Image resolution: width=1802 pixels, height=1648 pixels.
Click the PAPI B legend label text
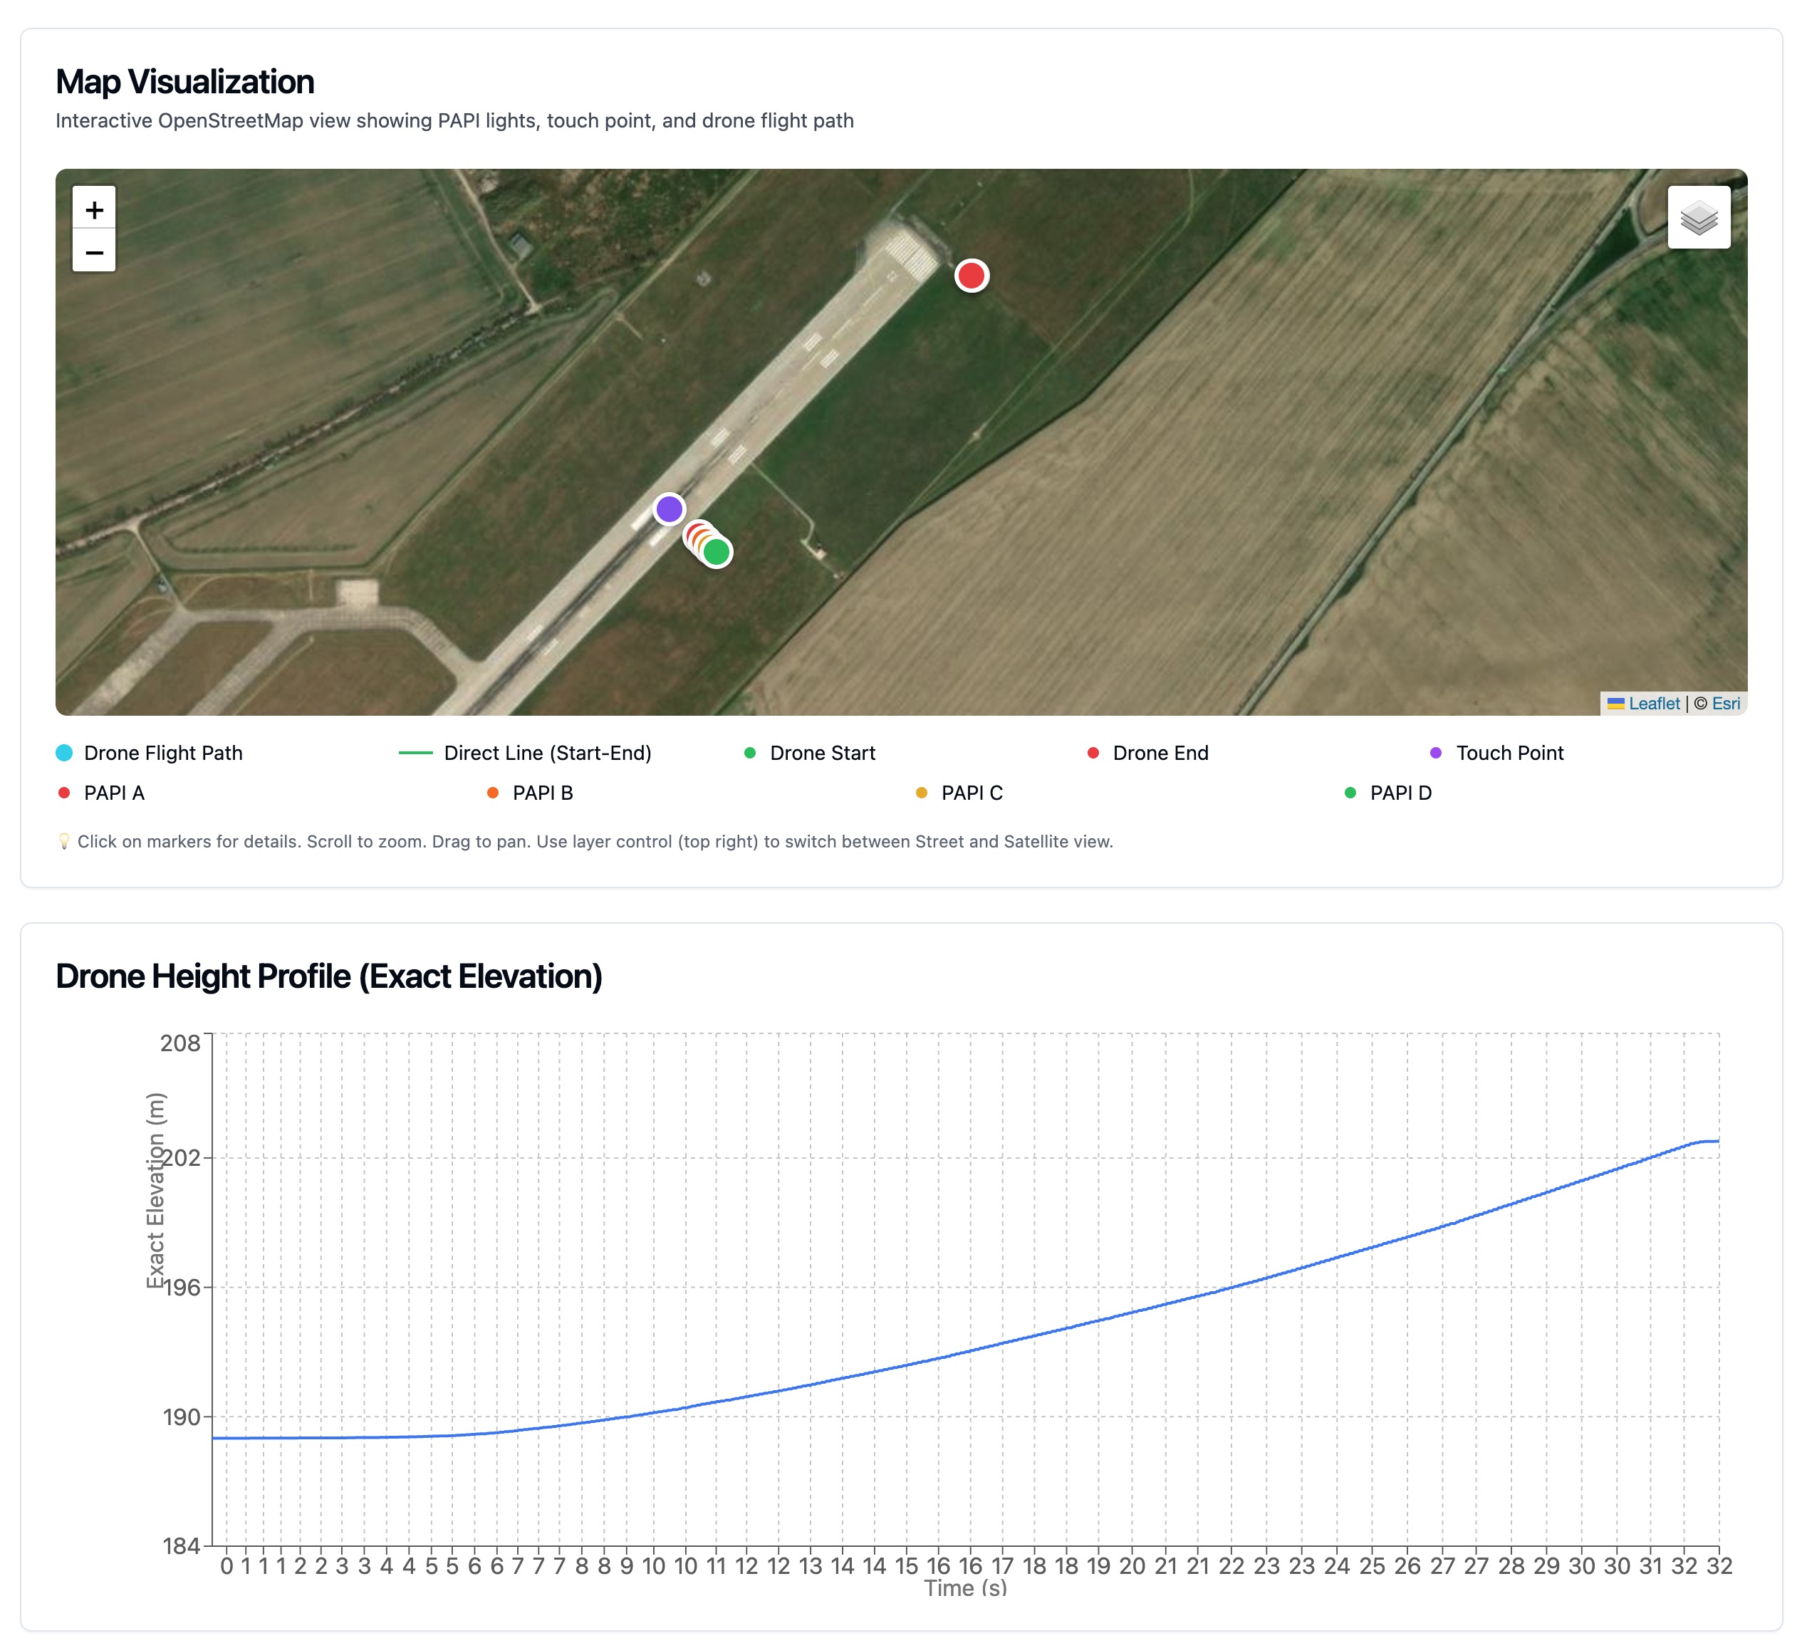(542, 793)
